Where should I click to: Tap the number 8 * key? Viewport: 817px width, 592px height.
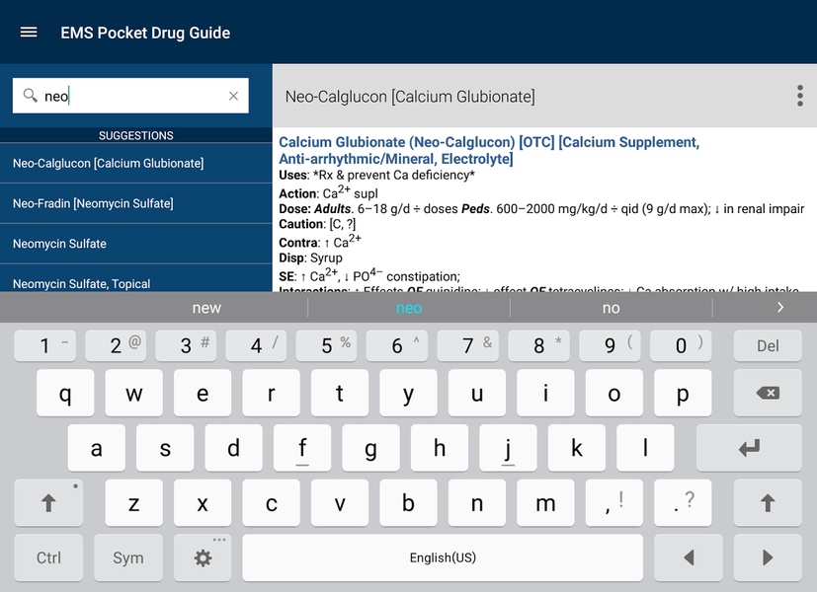(x=538, y=346)
